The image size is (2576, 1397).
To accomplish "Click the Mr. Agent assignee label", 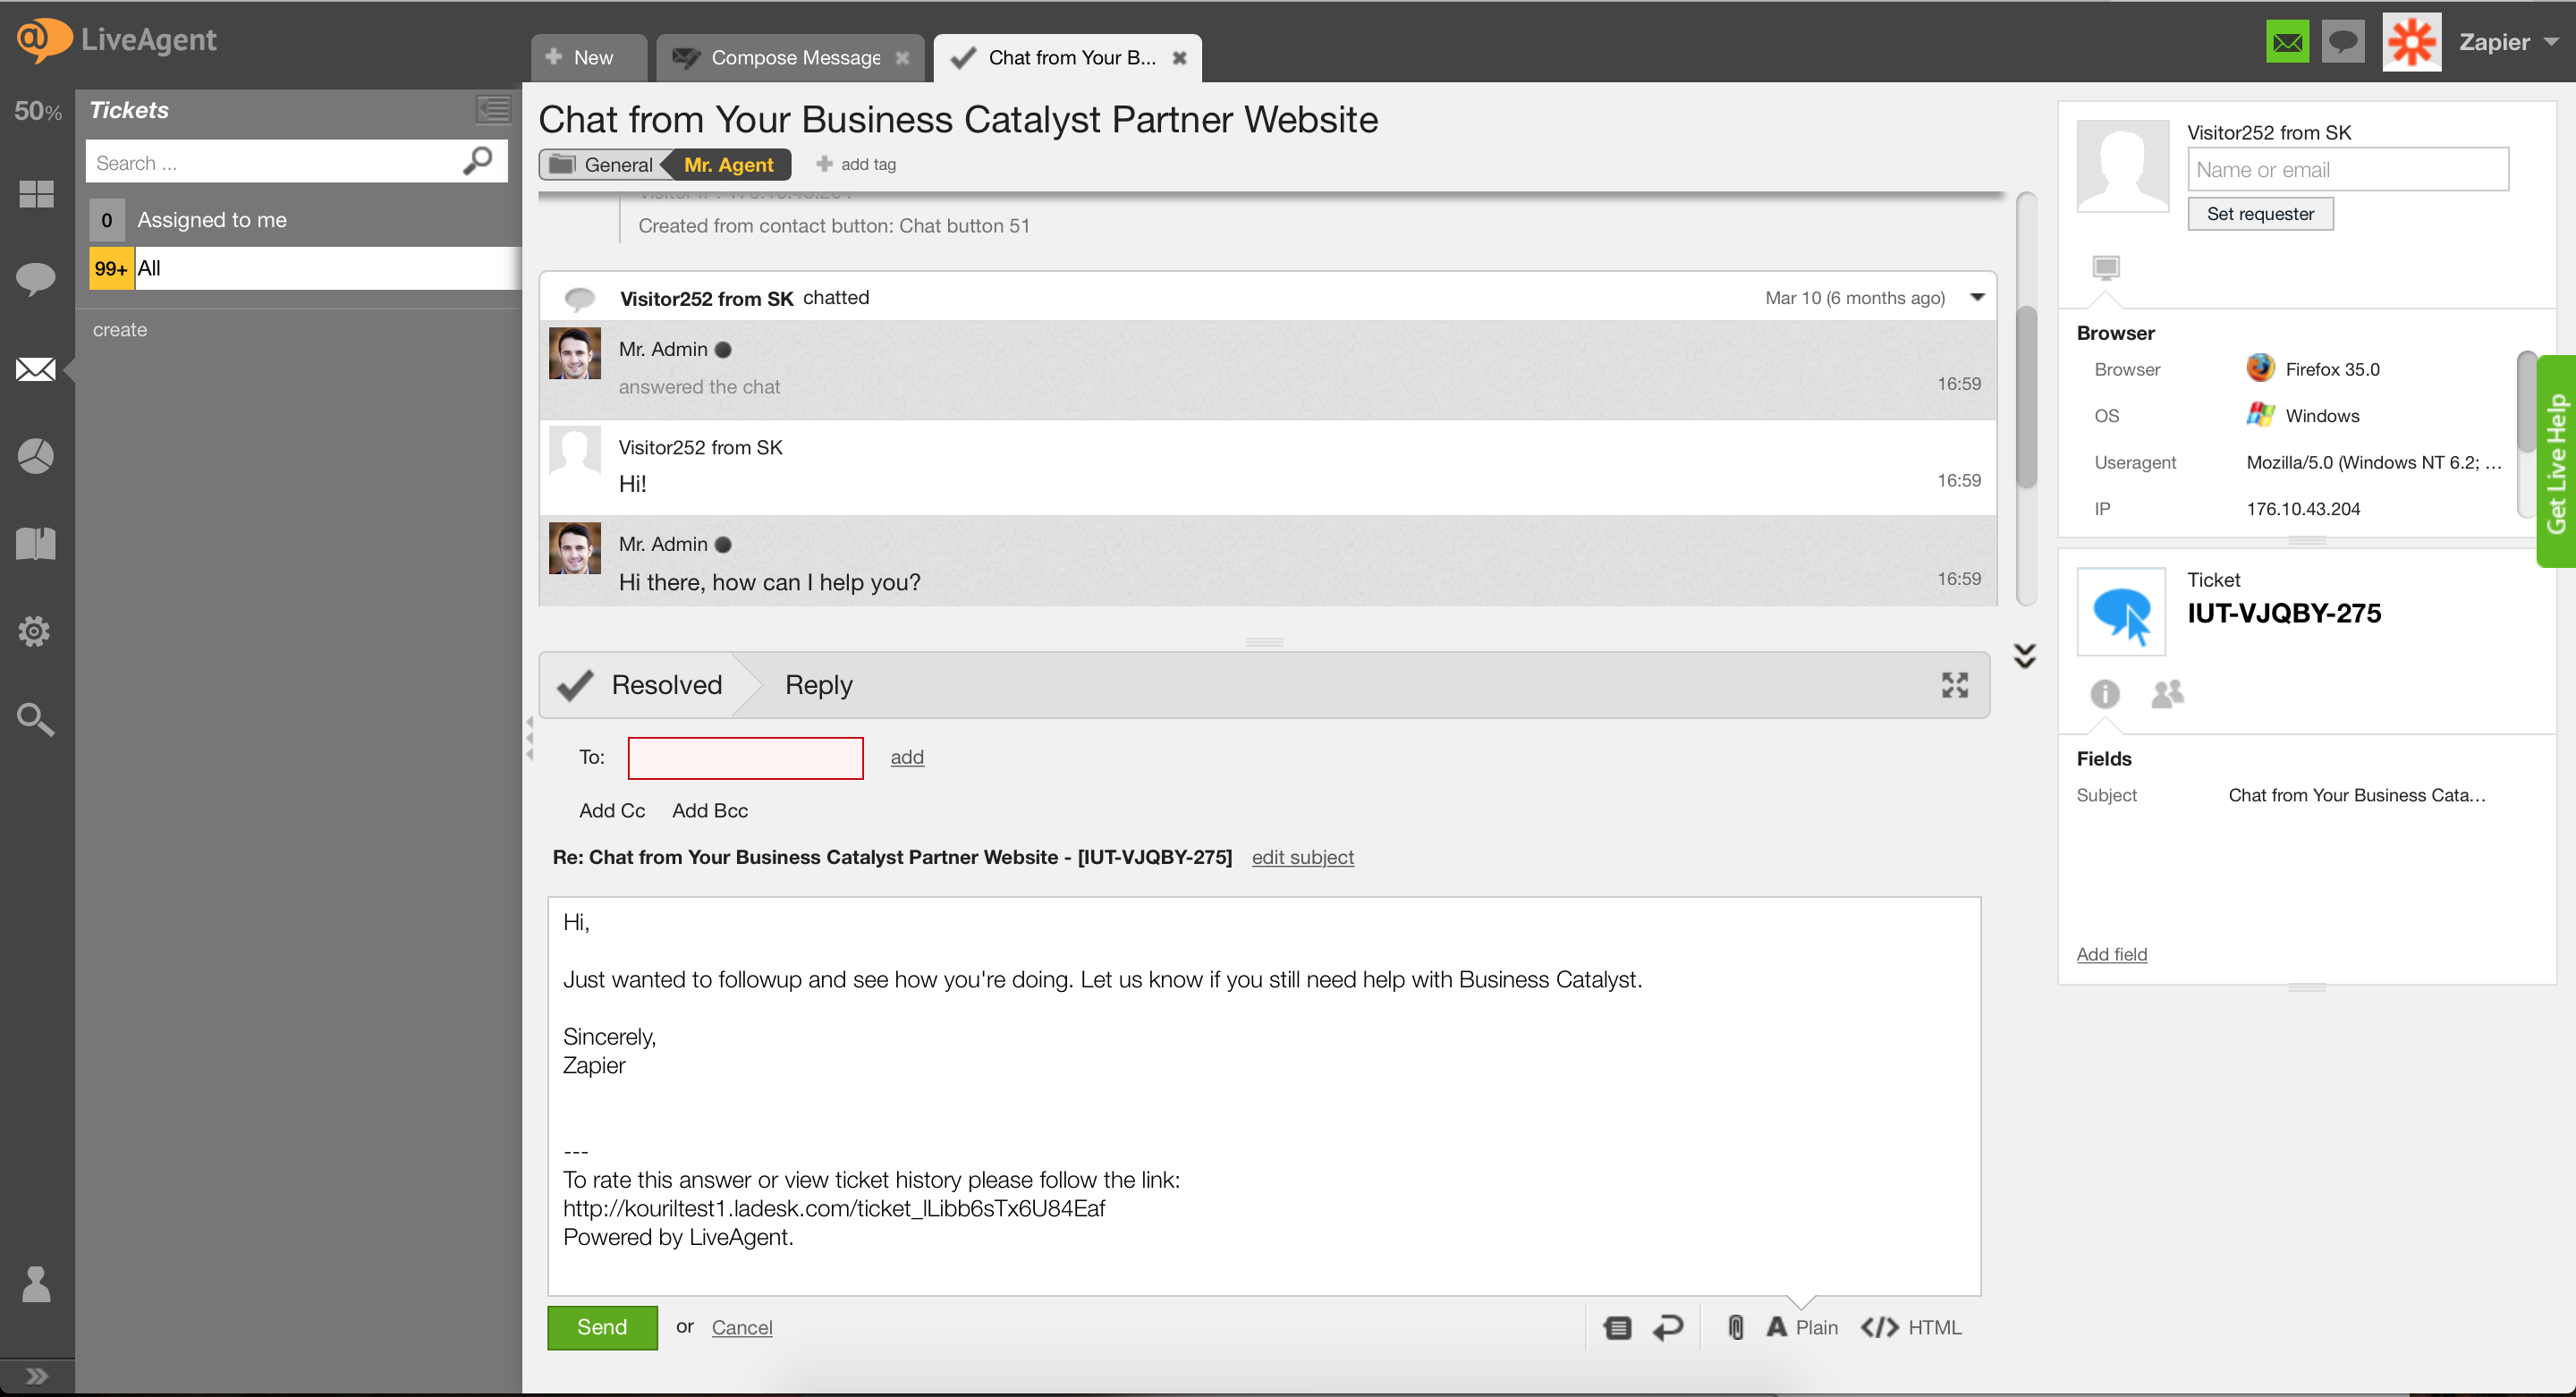I will tap(729, 165).
